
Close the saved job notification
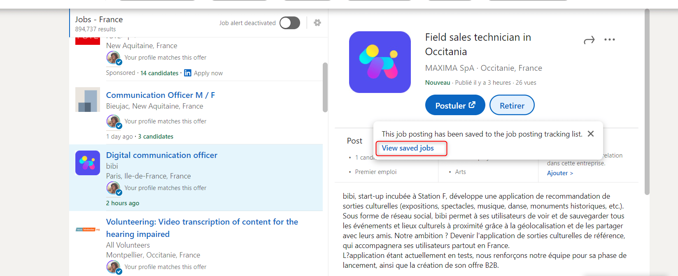click(x=591, y=134)
